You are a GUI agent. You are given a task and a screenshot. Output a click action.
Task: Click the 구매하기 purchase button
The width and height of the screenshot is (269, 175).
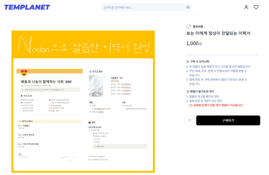228,120
